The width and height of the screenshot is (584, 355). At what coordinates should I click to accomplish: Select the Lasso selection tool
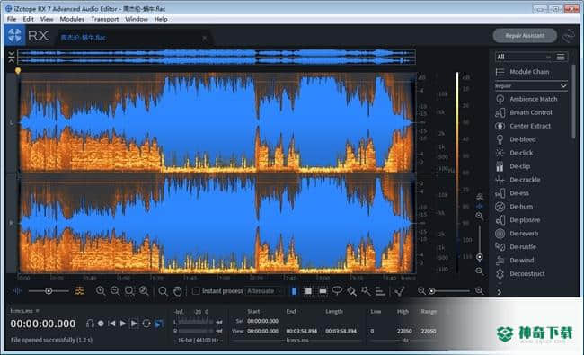[x=337, y=290]
